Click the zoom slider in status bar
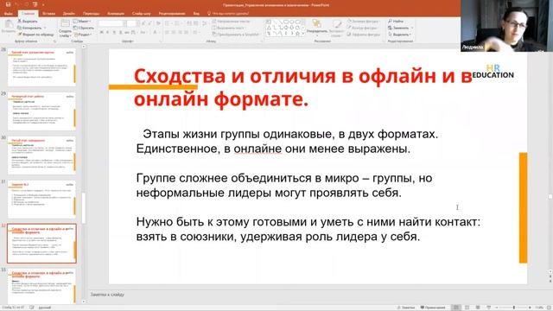Screen dimensions: 553x311 pyautogui.click(x=514, y=308)
